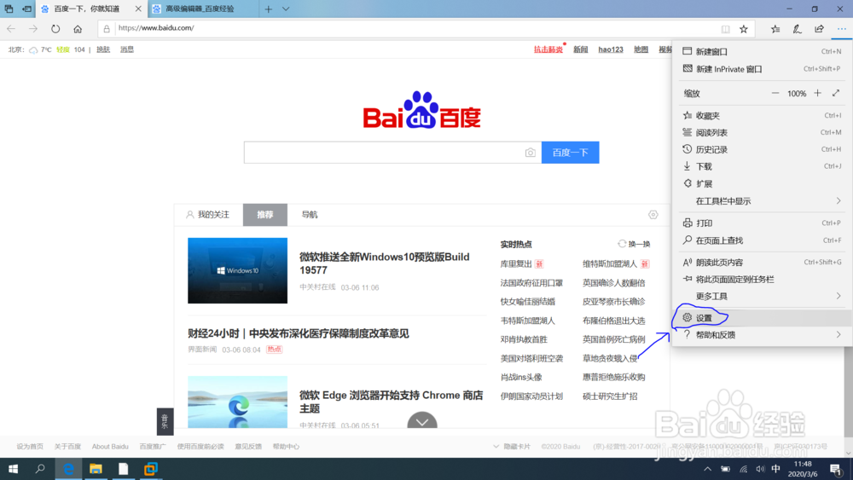Click the feed settings gear icon

(653, 215)
